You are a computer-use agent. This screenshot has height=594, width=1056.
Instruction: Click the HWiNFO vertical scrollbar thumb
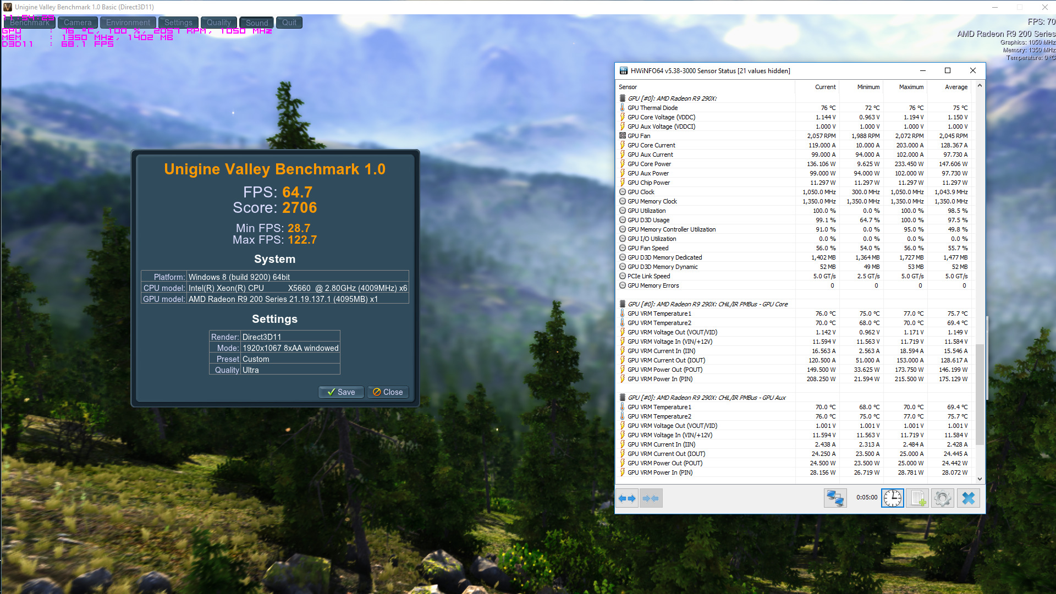[980, 394]
